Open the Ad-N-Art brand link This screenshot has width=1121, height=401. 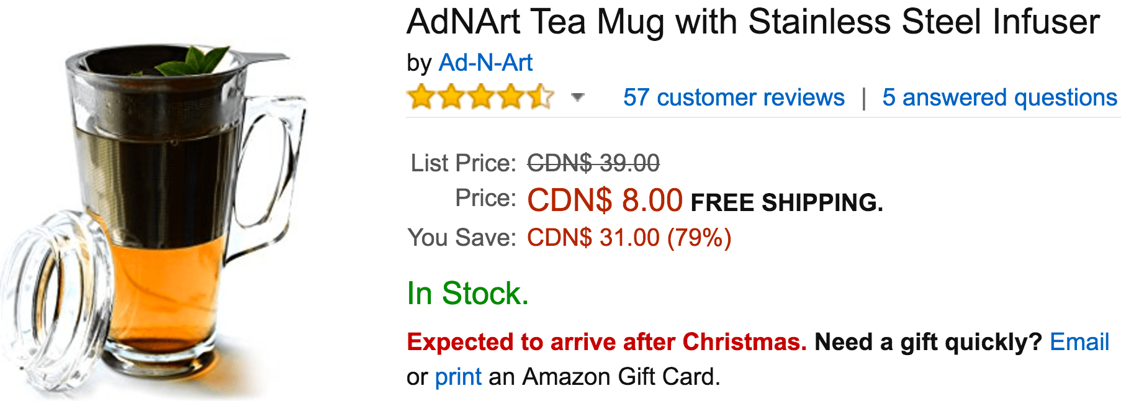pyautogui.click(x=485, y=63)
